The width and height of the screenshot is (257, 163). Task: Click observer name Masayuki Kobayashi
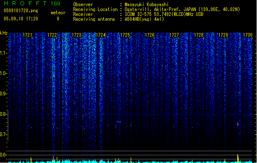click(x=147, y=4)
